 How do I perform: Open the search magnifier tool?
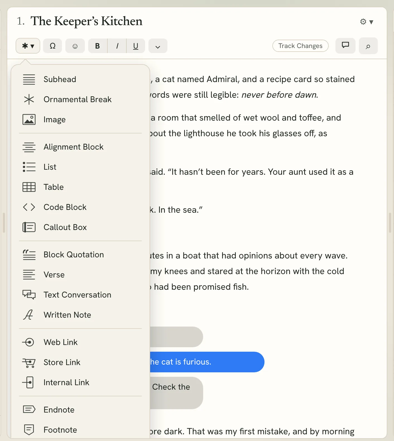click(368, 46)
